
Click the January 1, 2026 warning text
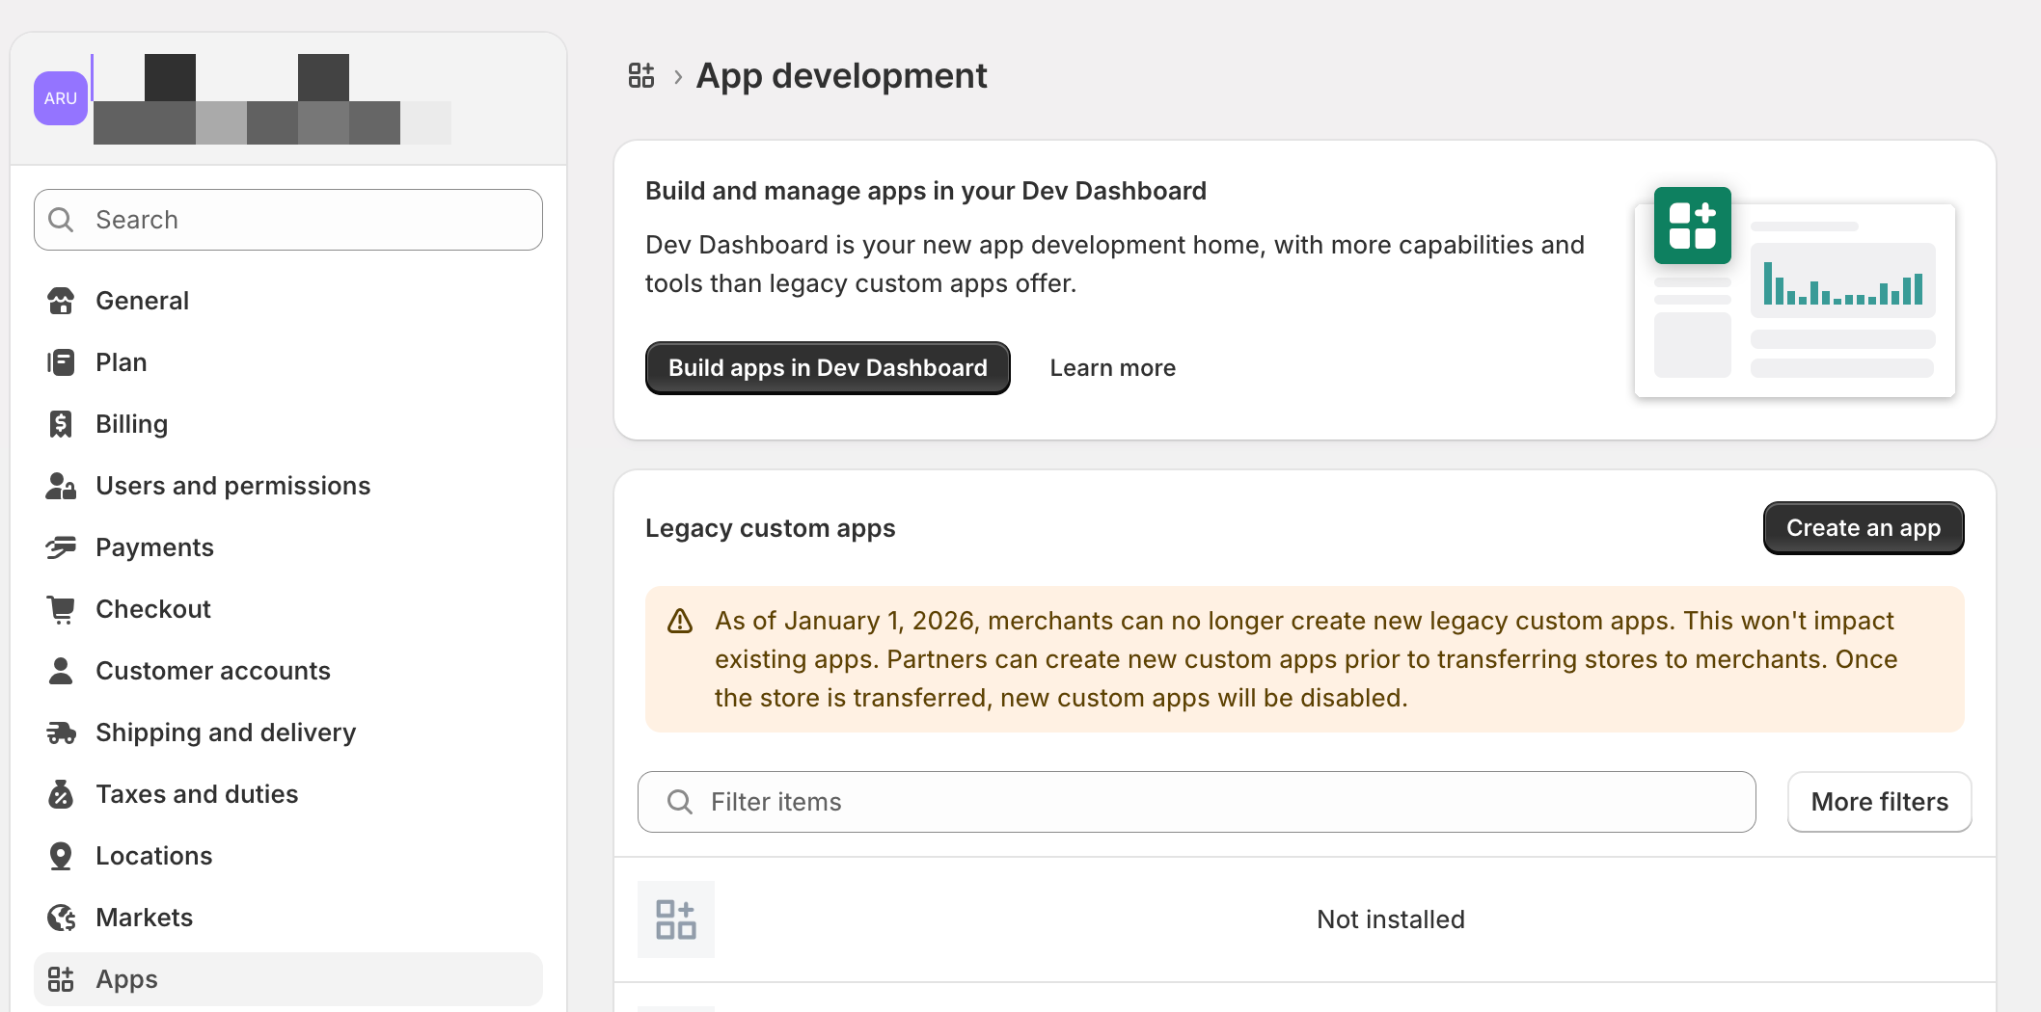click(x=1306, y=659)
